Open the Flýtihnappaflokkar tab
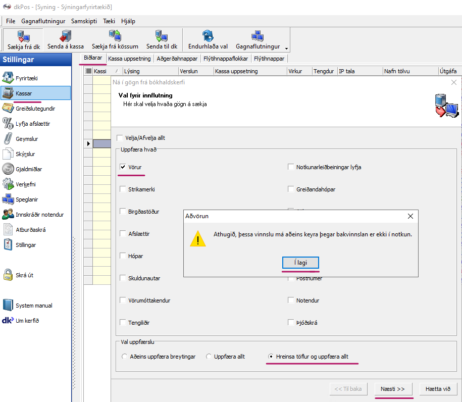This screenshot has width=462, height=402. point(226,59)
